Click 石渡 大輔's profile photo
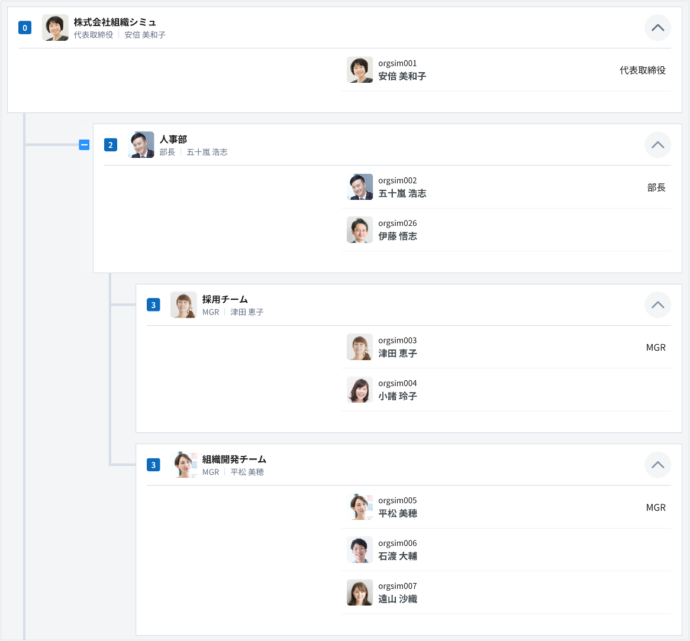This screenshot has height=641, width=690. [360, 549]
